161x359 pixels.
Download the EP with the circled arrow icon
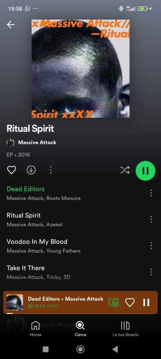(x=31, y=170)
